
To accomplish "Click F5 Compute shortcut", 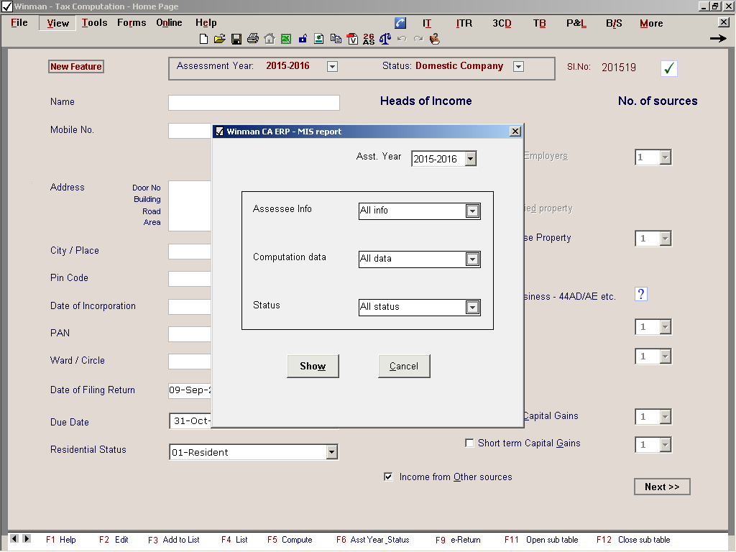I will (x=290, y=540).
